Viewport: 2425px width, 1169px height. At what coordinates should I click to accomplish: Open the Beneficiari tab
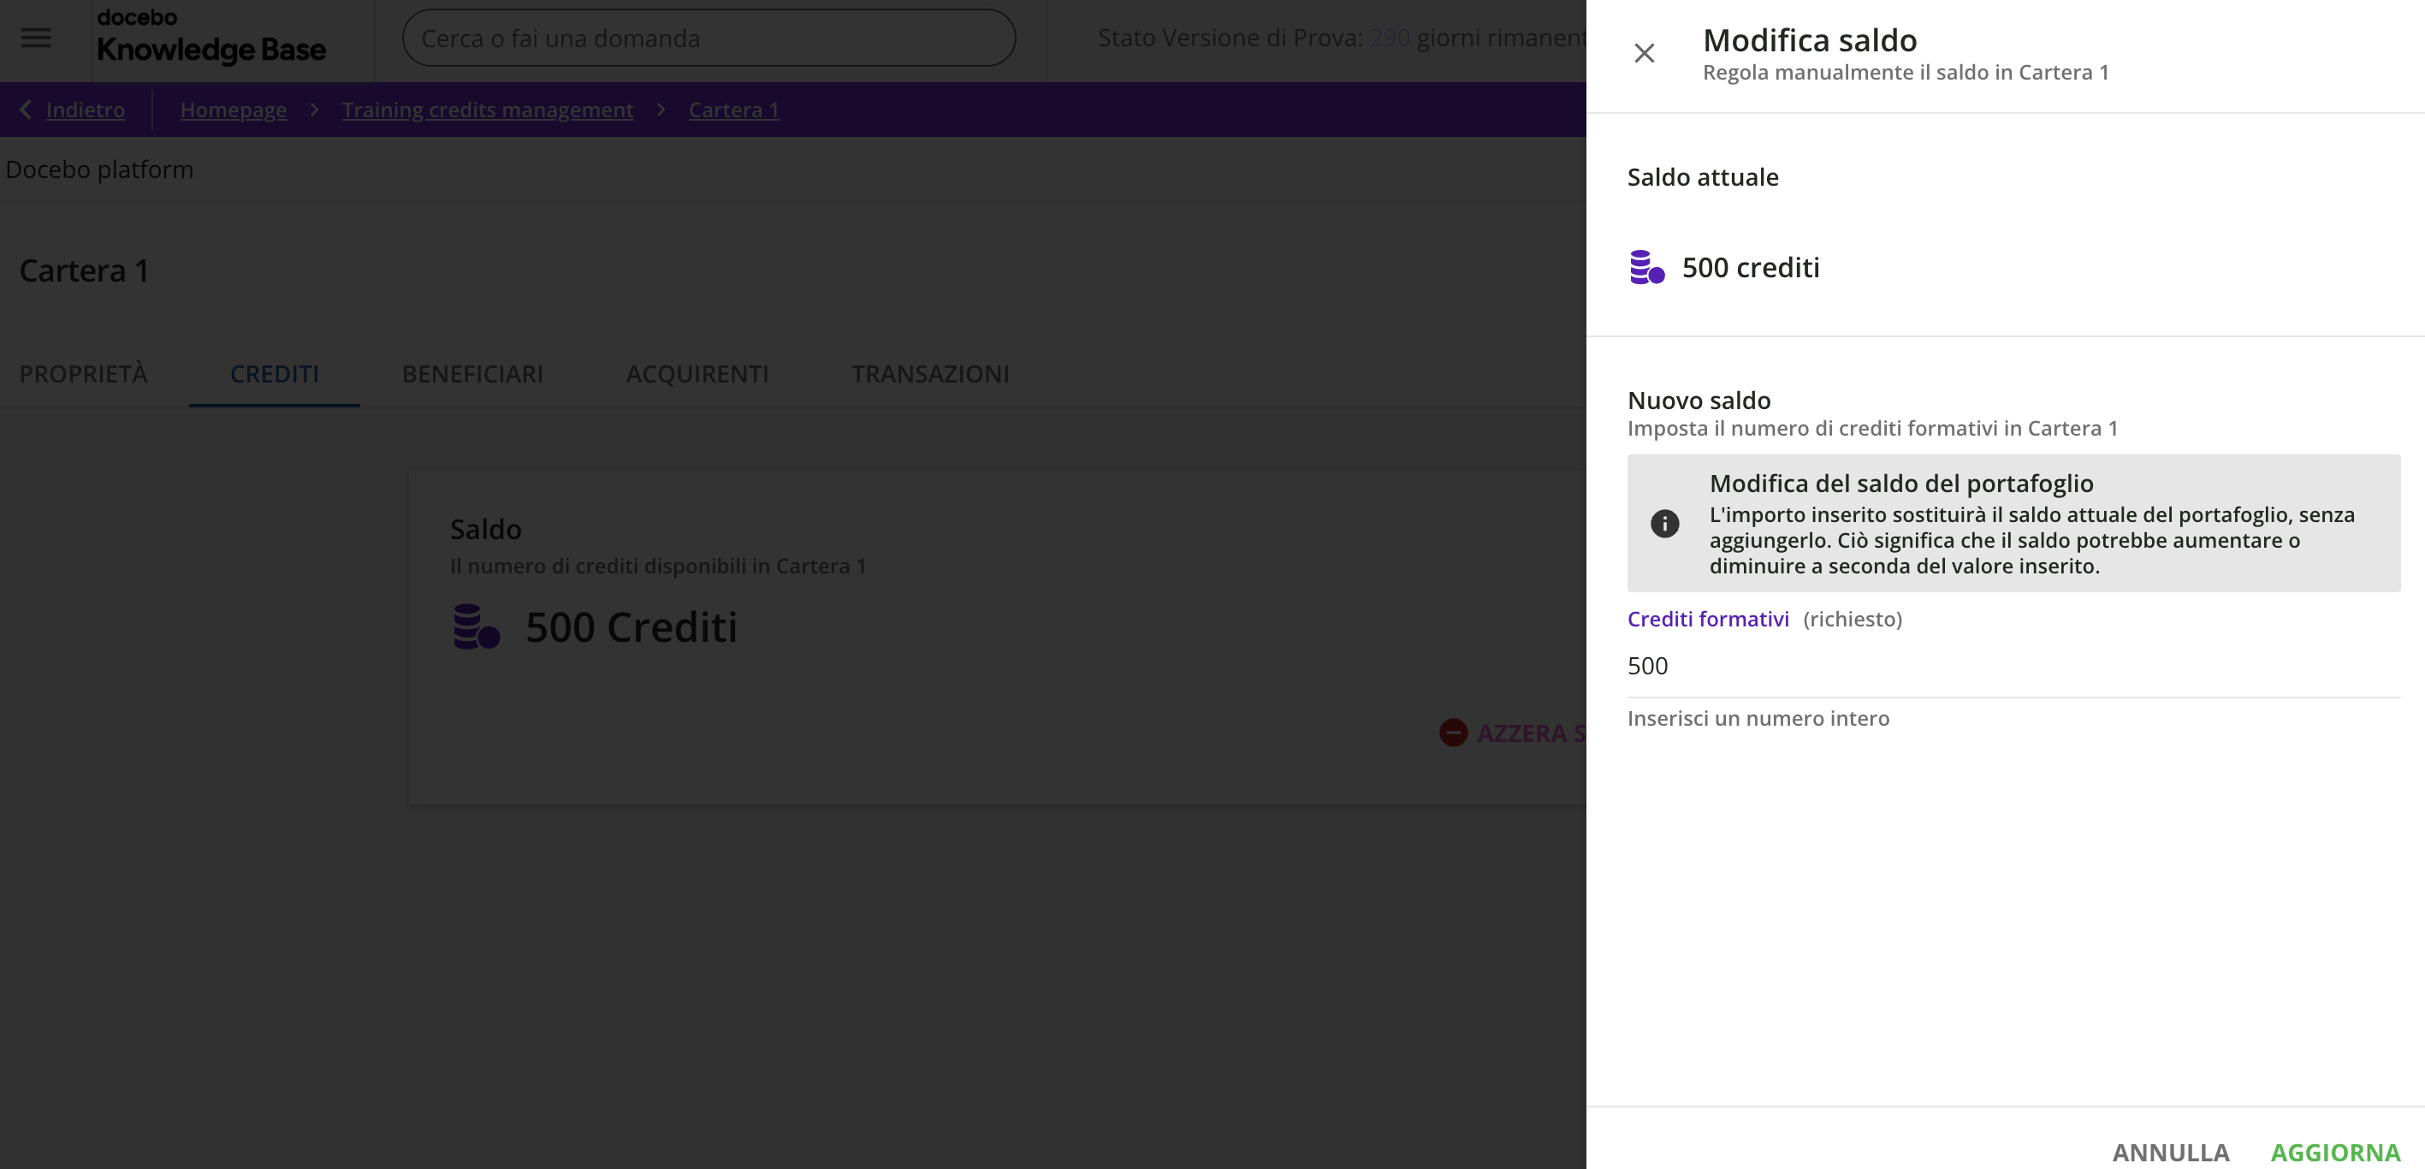[x=472, y=374]
